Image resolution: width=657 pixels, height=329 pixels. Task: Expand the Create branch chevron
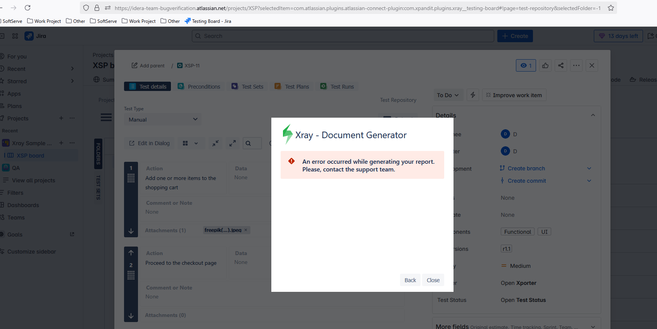pyautogui.click(x=589, y=168)
